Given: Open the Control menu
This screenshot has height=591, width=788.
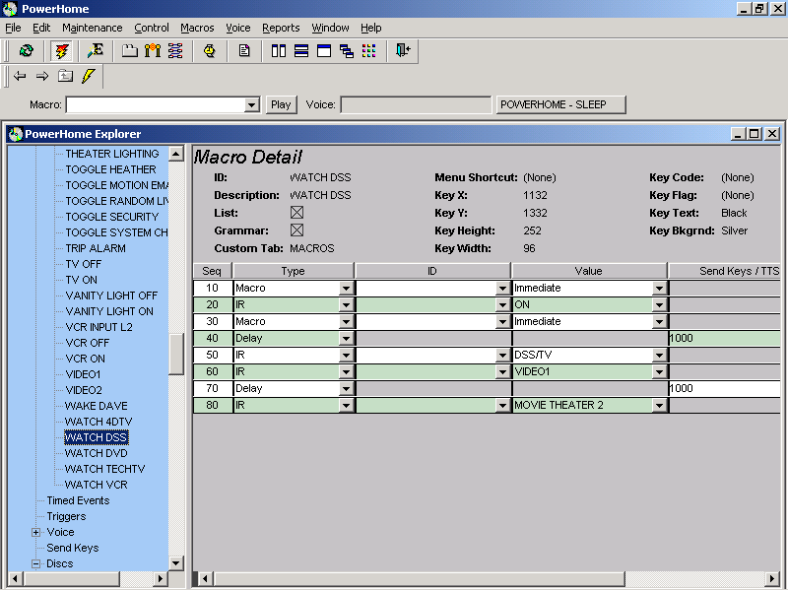Looking at the screenshot, I should pos(152,28).
